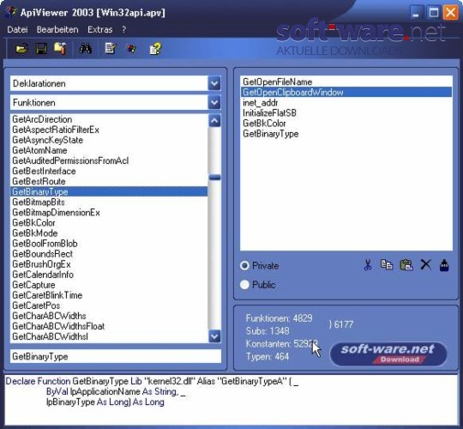Select GetBestRoute in function list
Viewport: 463px width, 429px height.
click(x=109, y=181)
